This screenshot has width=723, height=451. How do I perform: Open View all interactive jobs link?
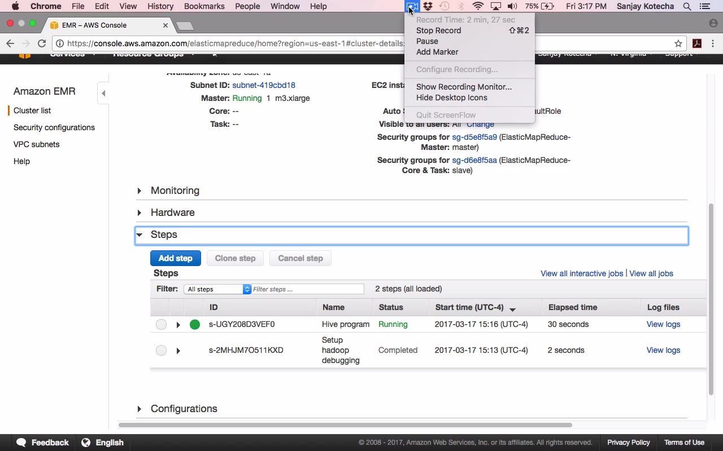(582, 273)
